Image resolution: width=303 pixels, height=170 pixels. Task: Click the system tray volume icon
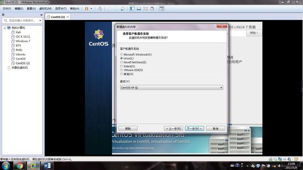(x=279, y=166)
